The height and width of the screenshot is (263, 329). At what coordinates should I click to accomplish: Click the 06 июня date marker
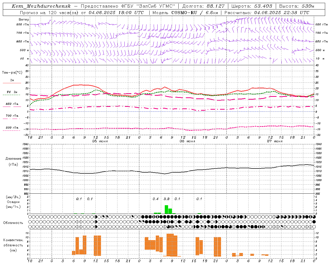[x=187, y=141]
